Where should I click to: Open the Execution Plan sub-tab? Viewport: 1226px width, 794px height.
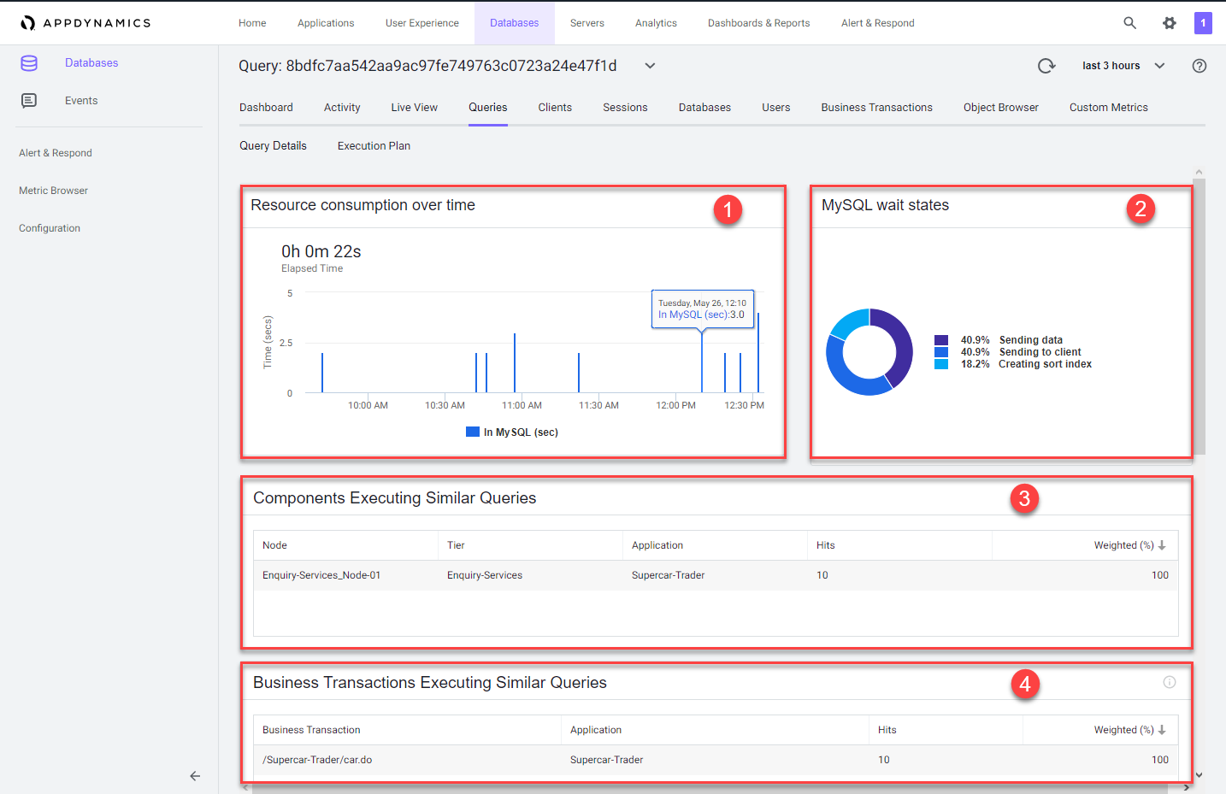point(374,146)
